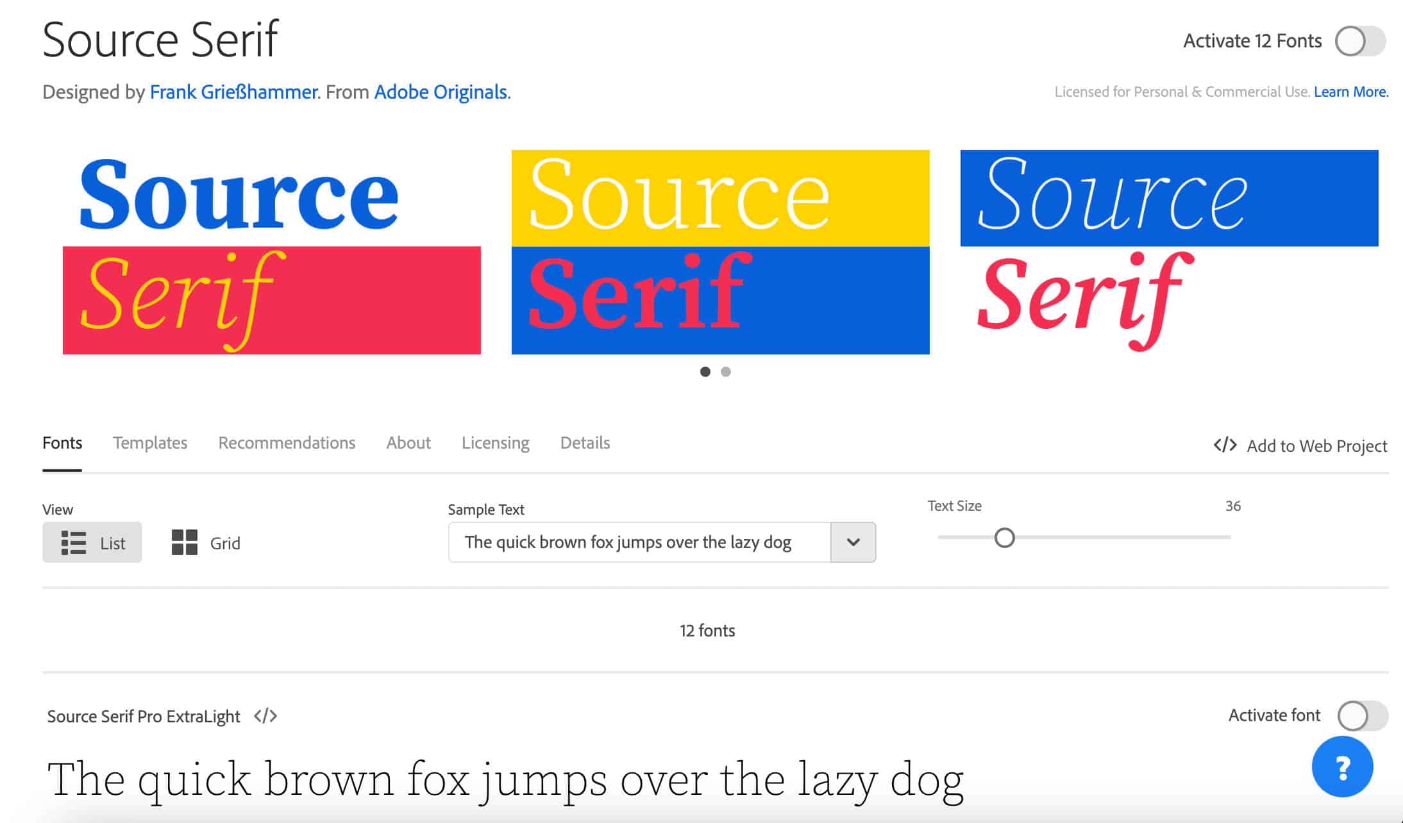1403x823 pixels.
Task: Click the Learn More link
Action: tap(1350, 92)
